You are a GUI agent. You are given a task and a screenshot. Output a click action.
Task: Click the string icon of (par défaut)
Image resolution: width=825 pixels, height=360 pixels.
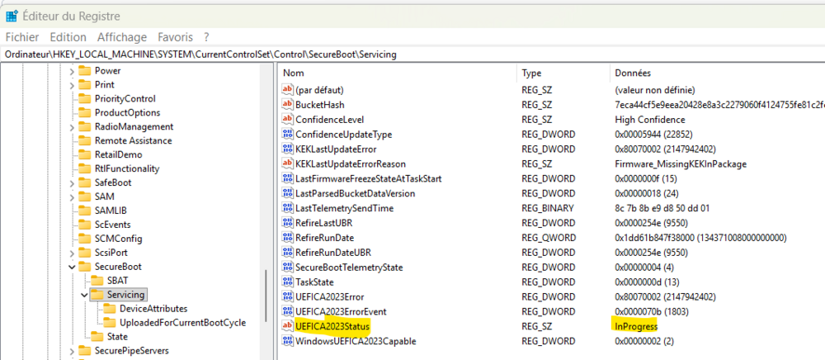287,90
